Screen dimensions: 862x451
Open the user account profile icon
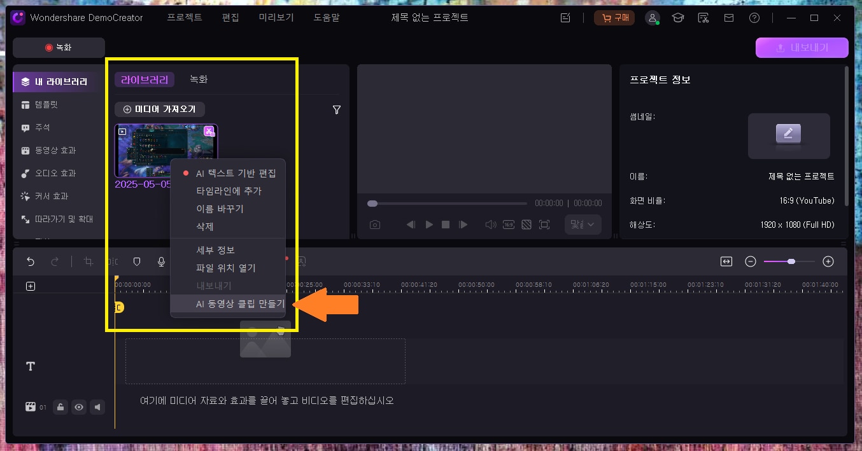pos(653,18)
